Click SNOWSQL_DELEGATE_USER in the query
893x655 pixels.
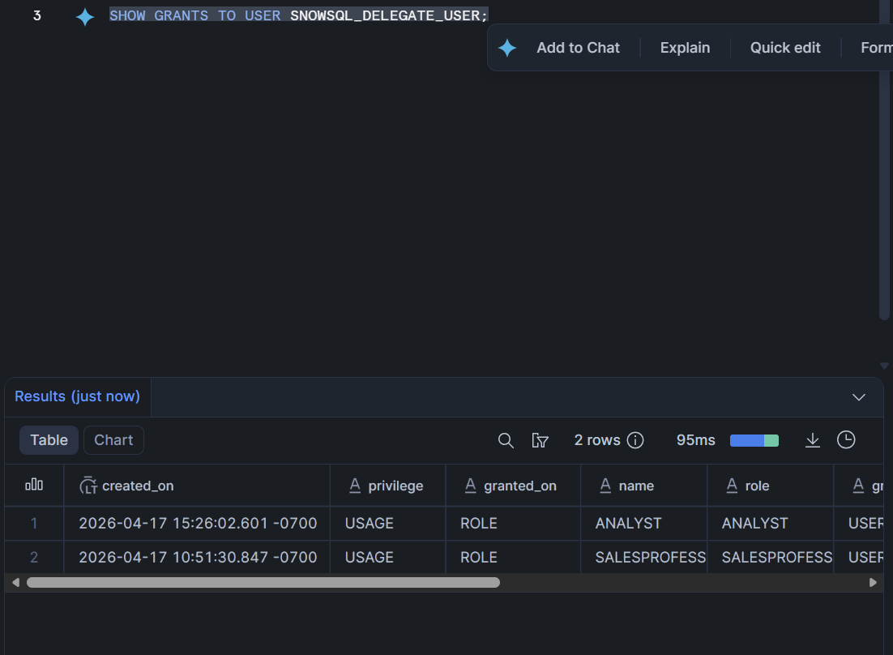(385, 15)
